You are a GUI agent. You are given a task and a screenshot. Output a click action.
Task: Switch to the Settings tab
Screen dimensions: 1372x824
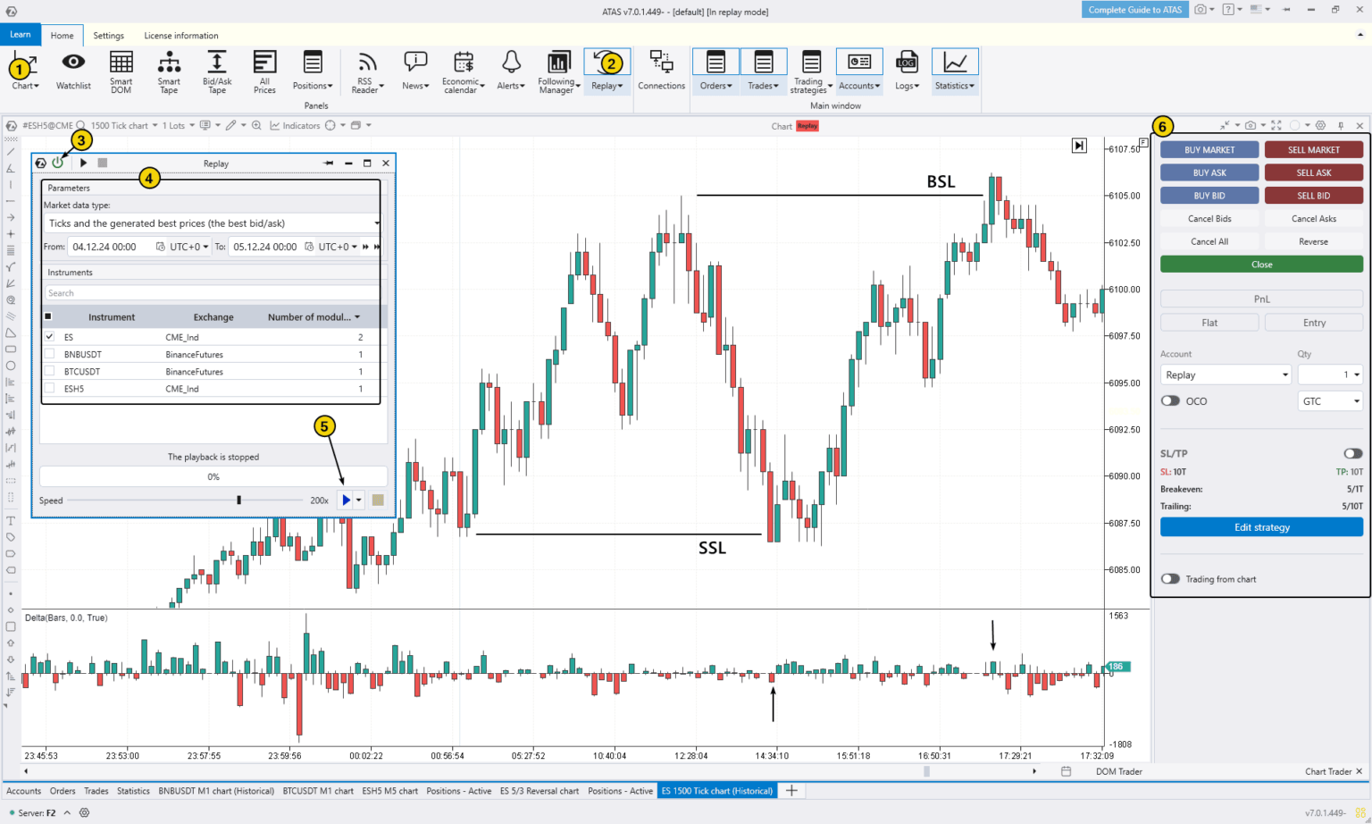108,36
